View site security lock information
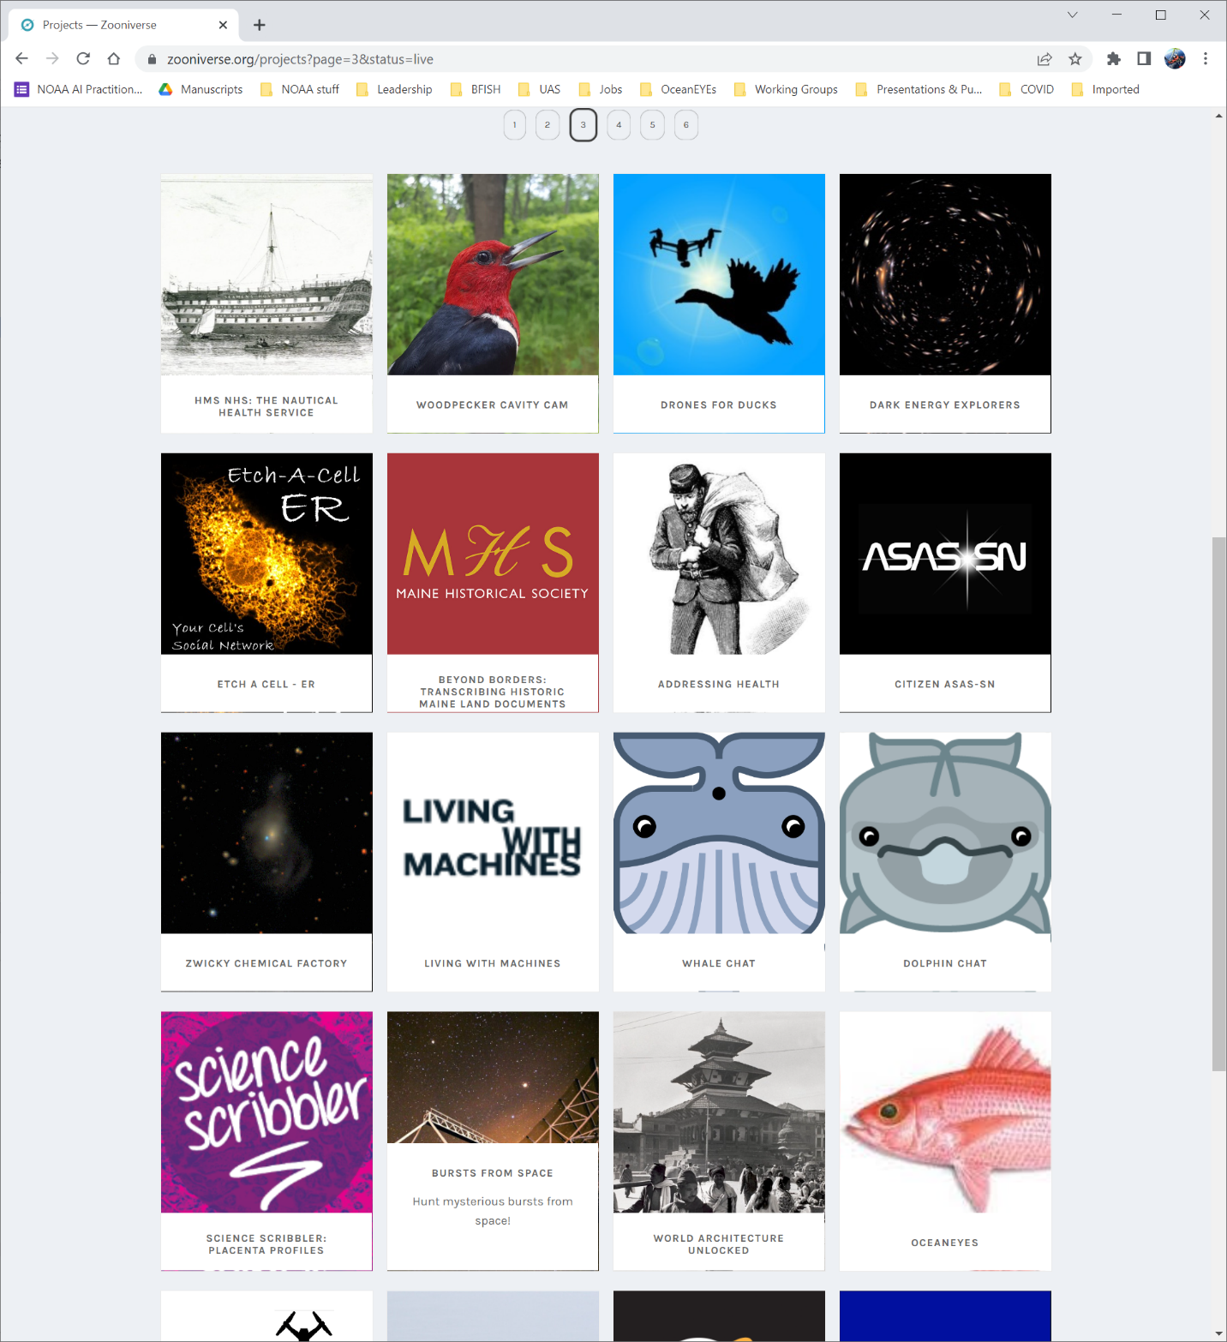This screenshot has height=1342, width=1227. [x=153, y=59]
